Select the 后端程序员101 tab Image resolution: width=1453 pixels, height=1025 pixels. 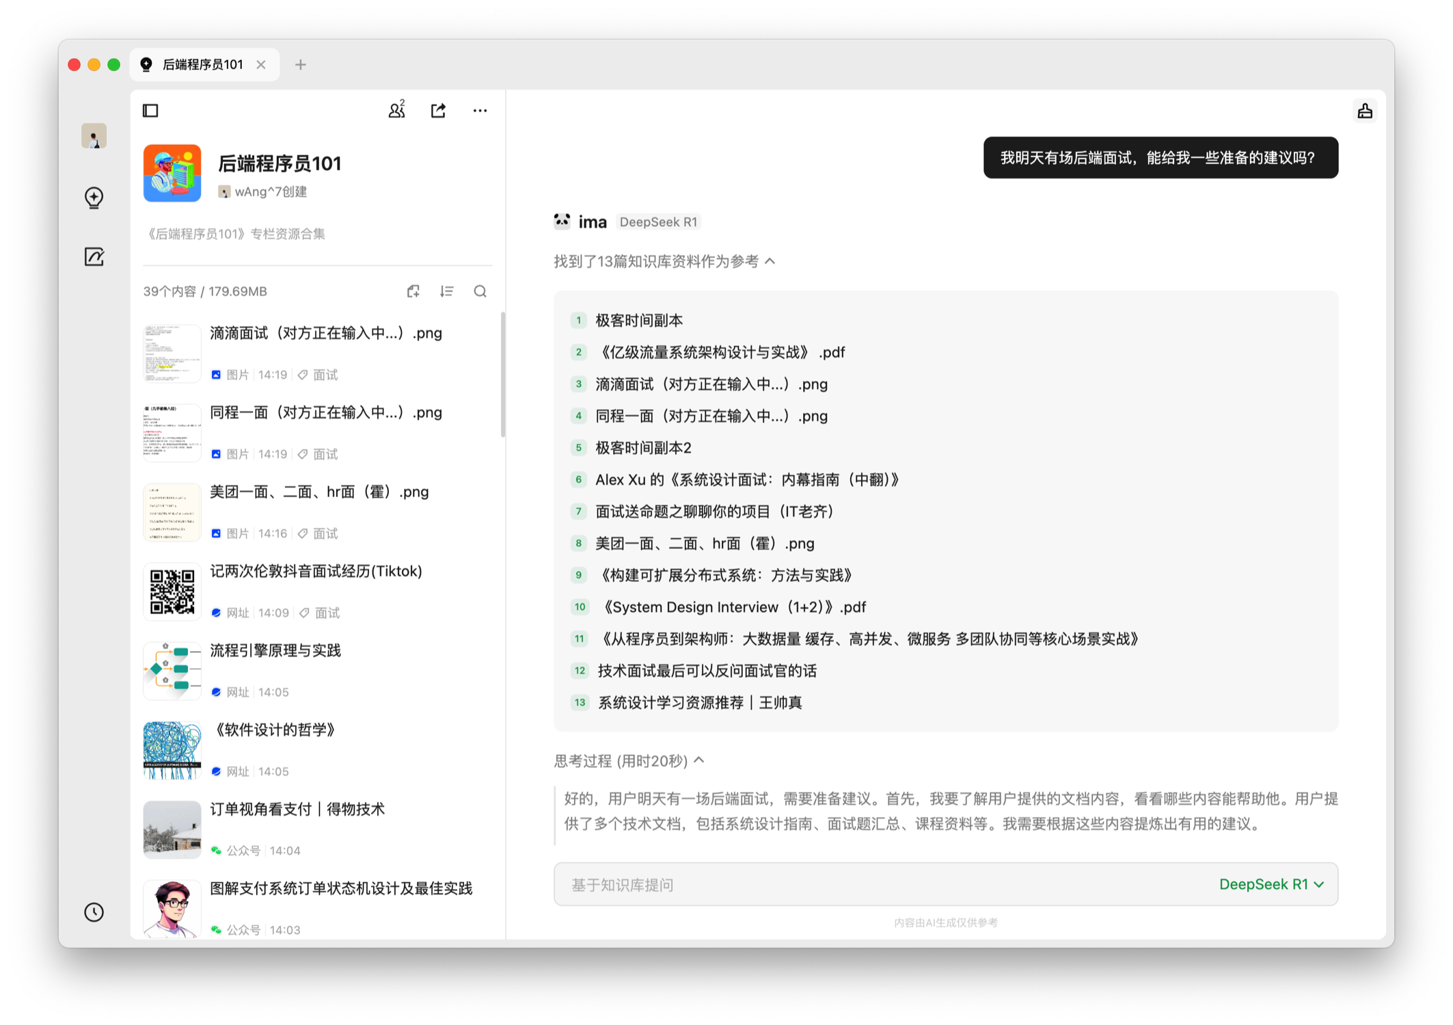(x=204, y=64)
